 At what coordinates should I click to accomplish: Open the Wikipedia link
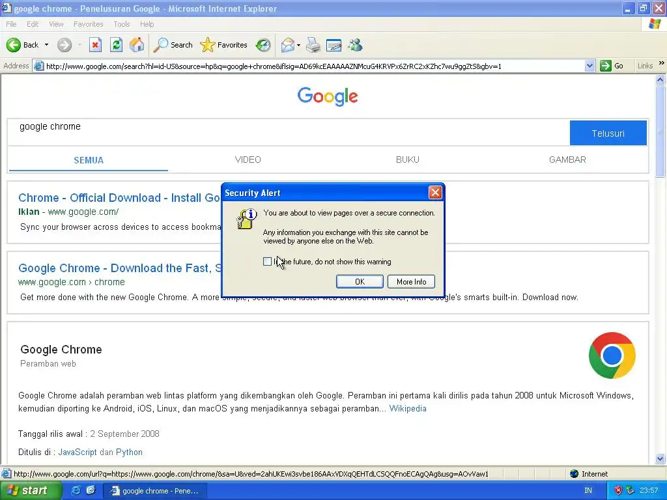(408, 409)
